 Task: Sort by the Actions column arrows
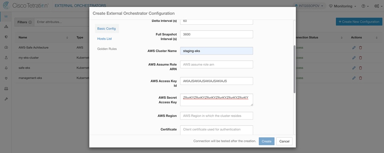[x=377, y=38]
